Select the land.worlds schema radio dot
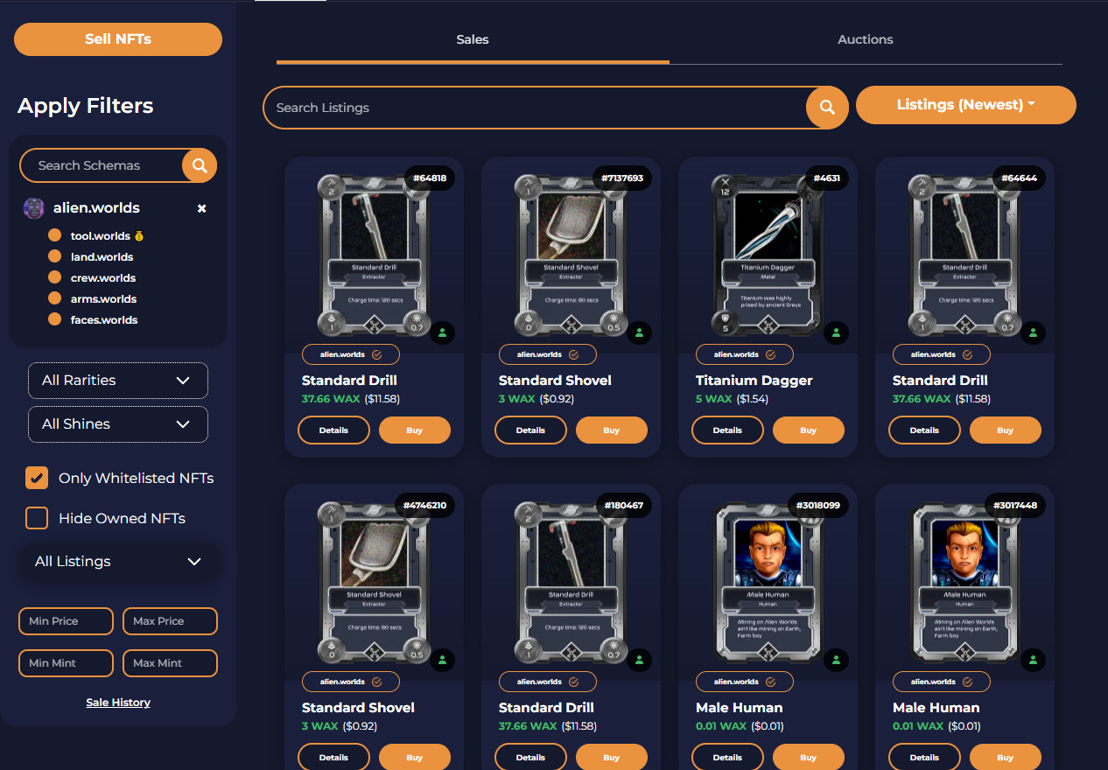The image size is (1108, 770). 54,257
